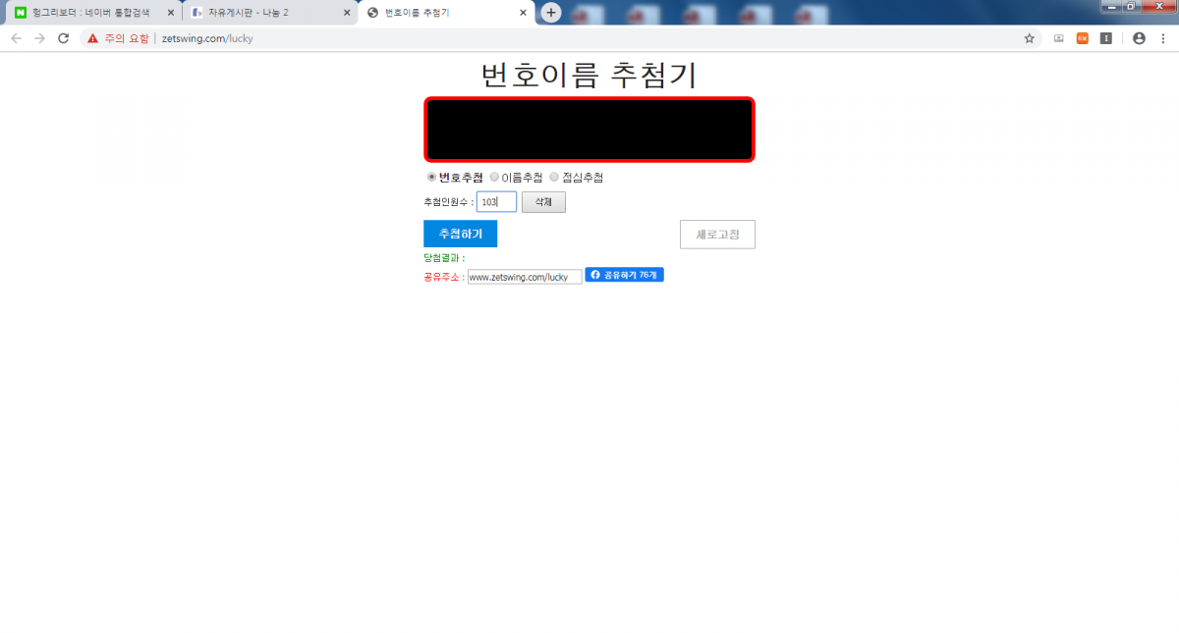Open the dark square extension icon
Screen dimensions: 1179x633
point(1106,38)
